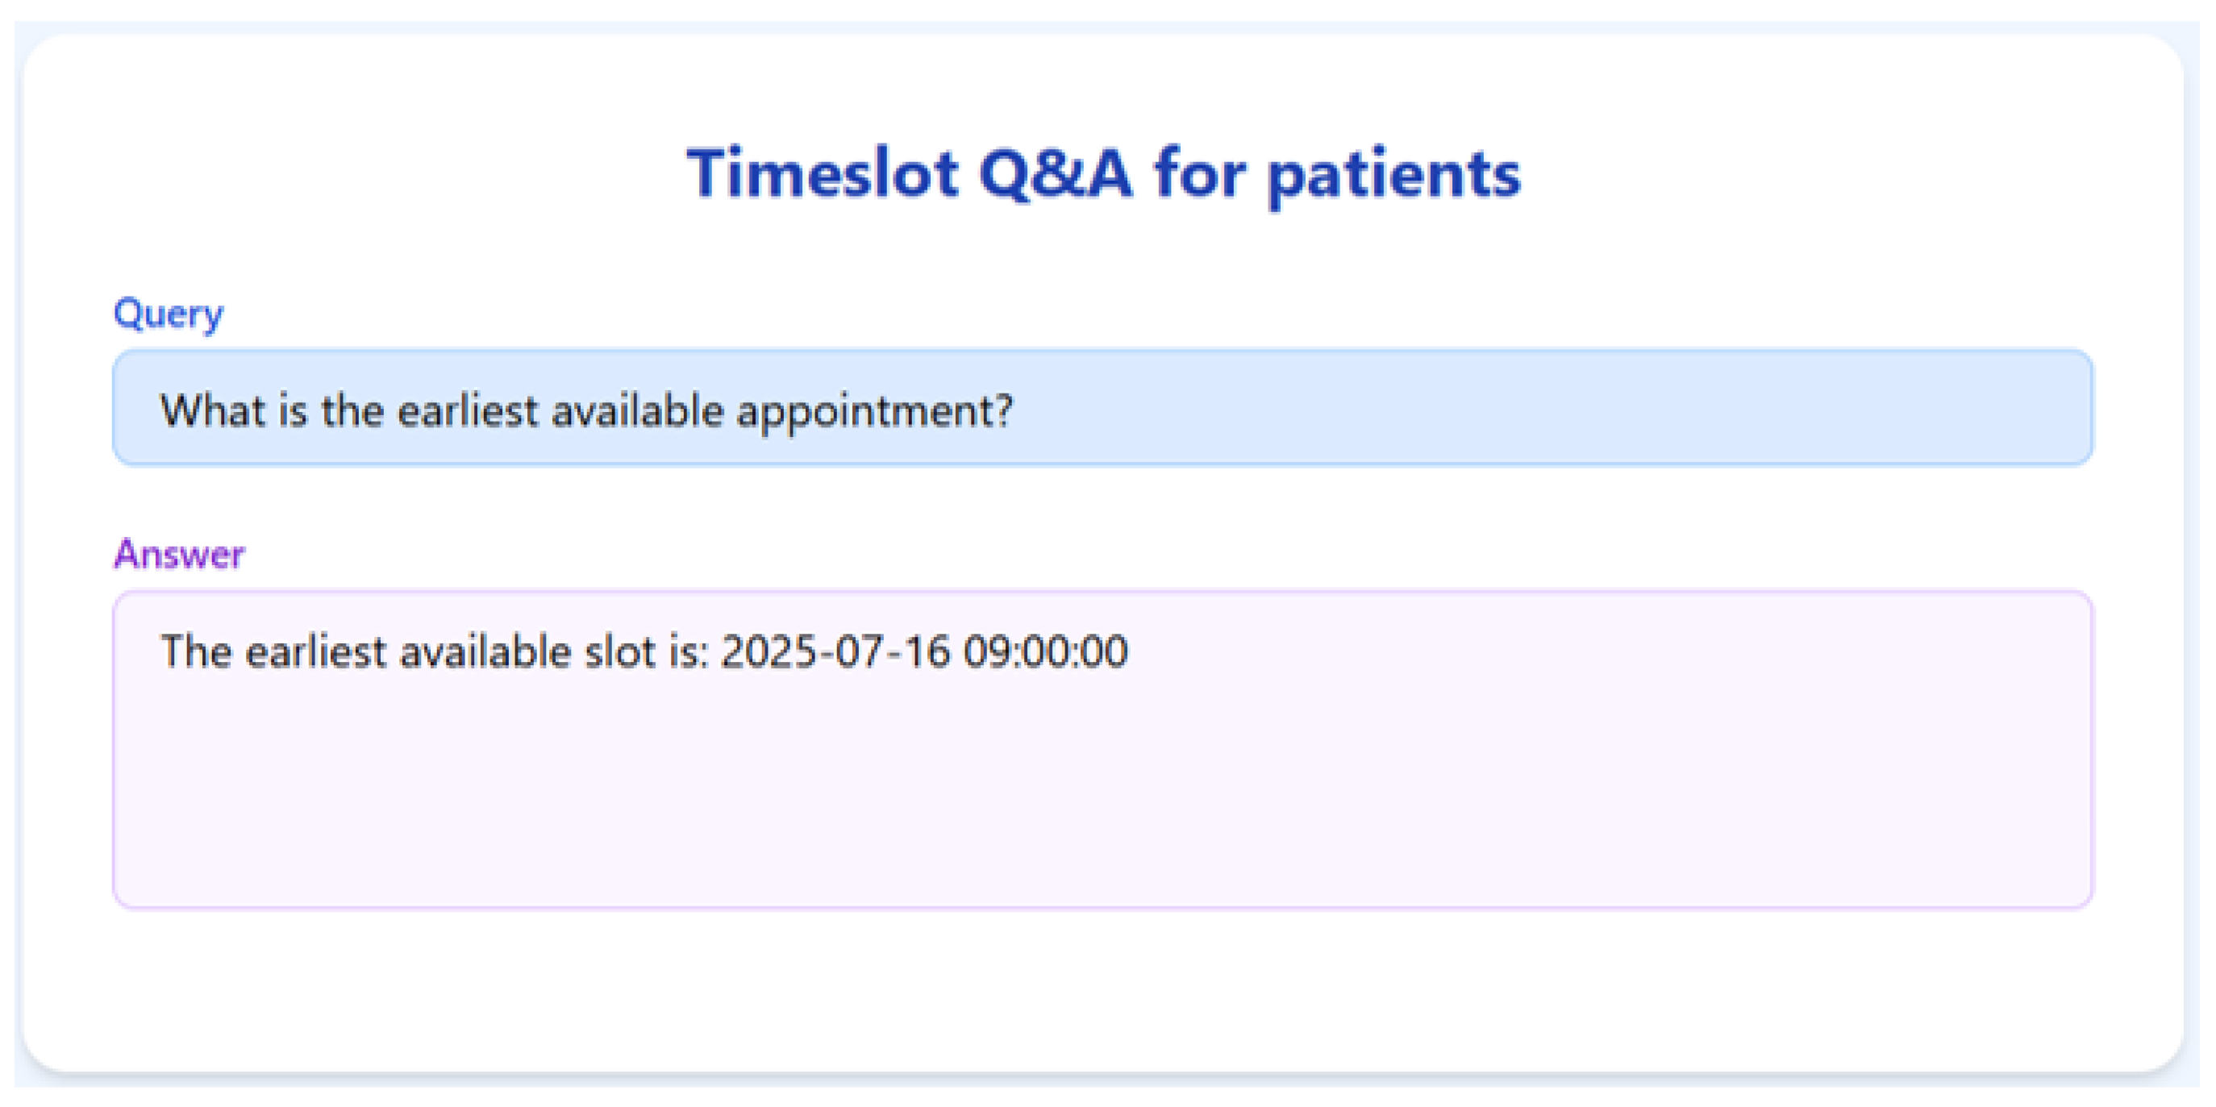Click the word "slot" in the answer
2216x1107 pixels.
tap(619, 652)
